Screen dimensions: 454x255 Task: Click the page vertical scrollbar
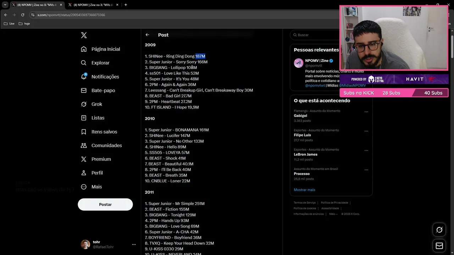point(452,46)
